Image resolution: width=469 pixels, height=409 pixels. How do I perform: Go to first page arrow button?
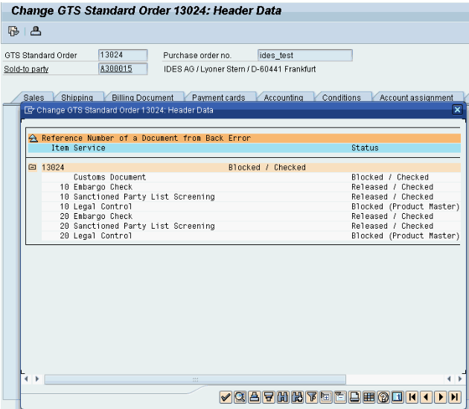[x=412, y=397]
